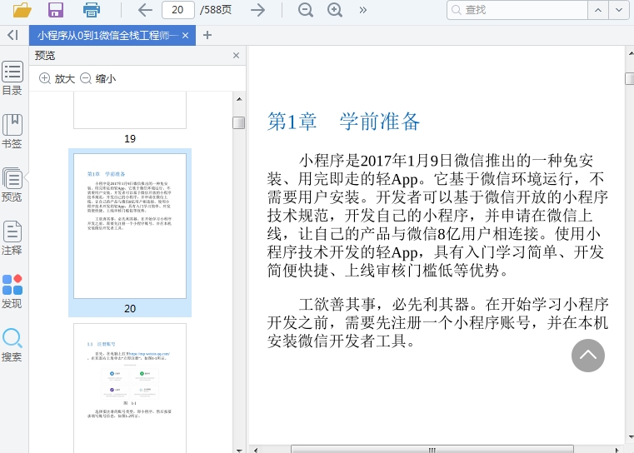Screen dimensions: 634x453
Task: Click the document horizontal scrollbar thumb
Action: (x=432, y=450)
